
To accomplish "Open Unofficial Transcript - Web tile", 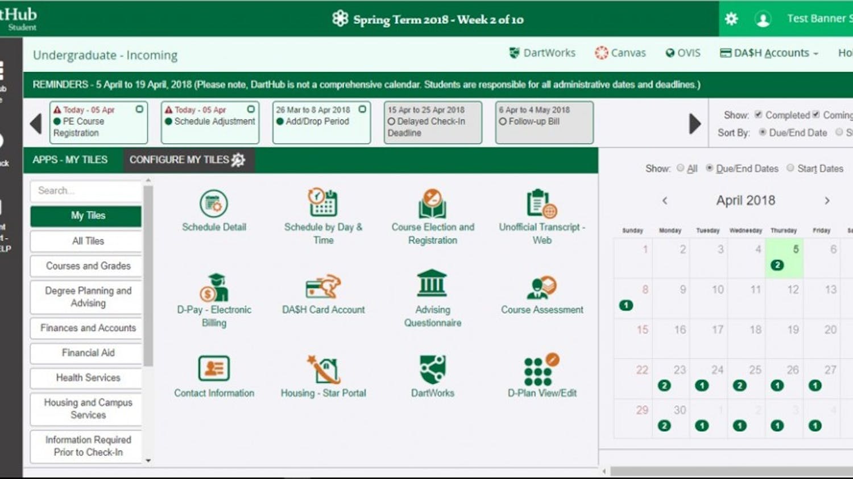I will click(x=541, y=216).
